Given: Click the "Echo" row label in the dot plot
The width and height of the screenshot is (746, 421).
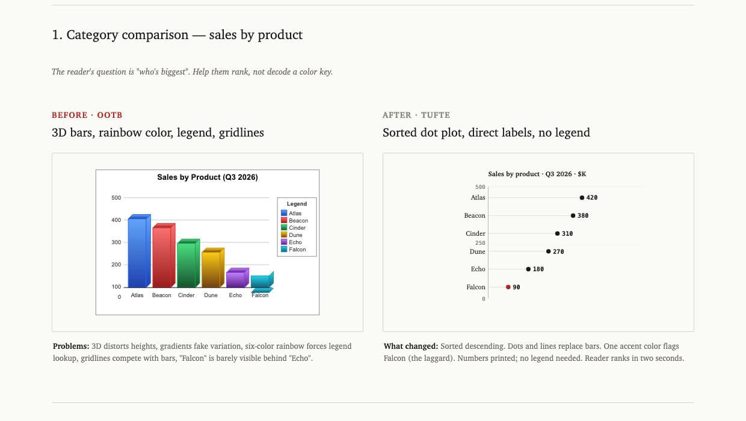Looking at the screenshot, I should 478,269.
